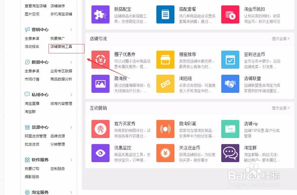The image size is (297, 195).
Task: Click the 店铺联盟 title text
Action: coord(252,78)
